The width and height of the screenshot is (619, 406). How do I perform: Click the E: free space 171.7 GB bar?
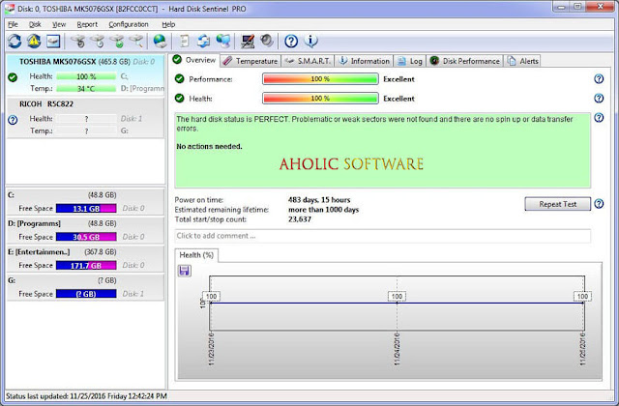click(86, 265)
